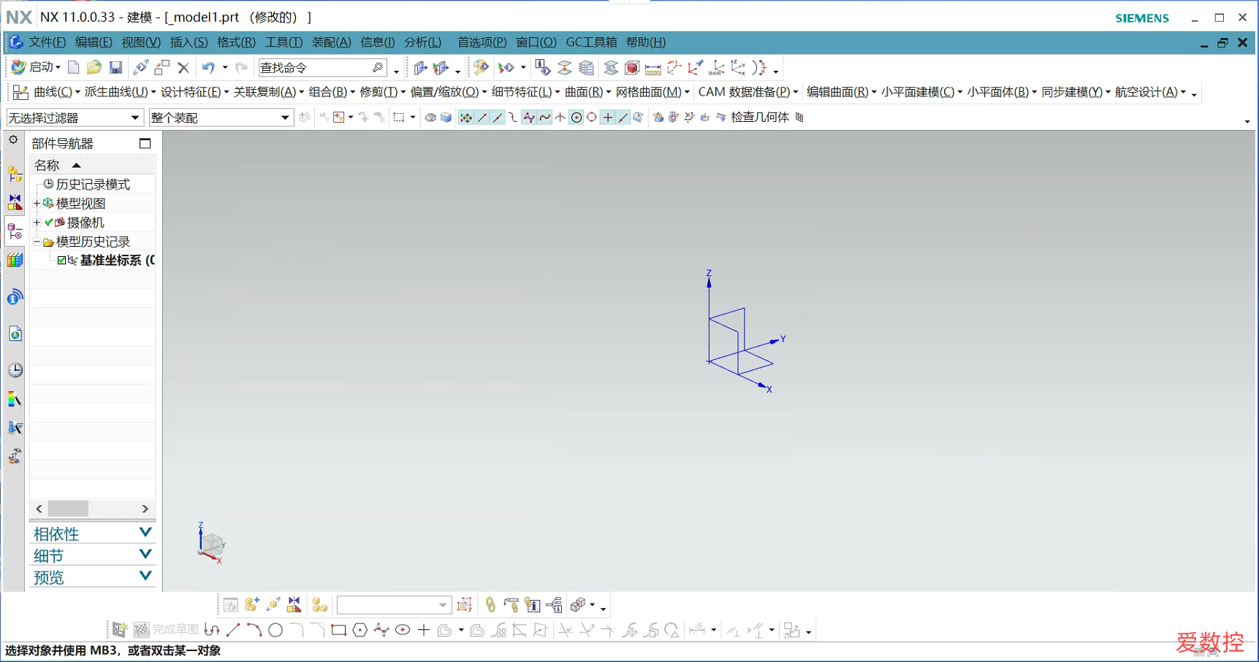The width and height of the screenshot is (1259, 662).
Task: Open the Roles sidebar icon
Action: click(x=15, y=457)
